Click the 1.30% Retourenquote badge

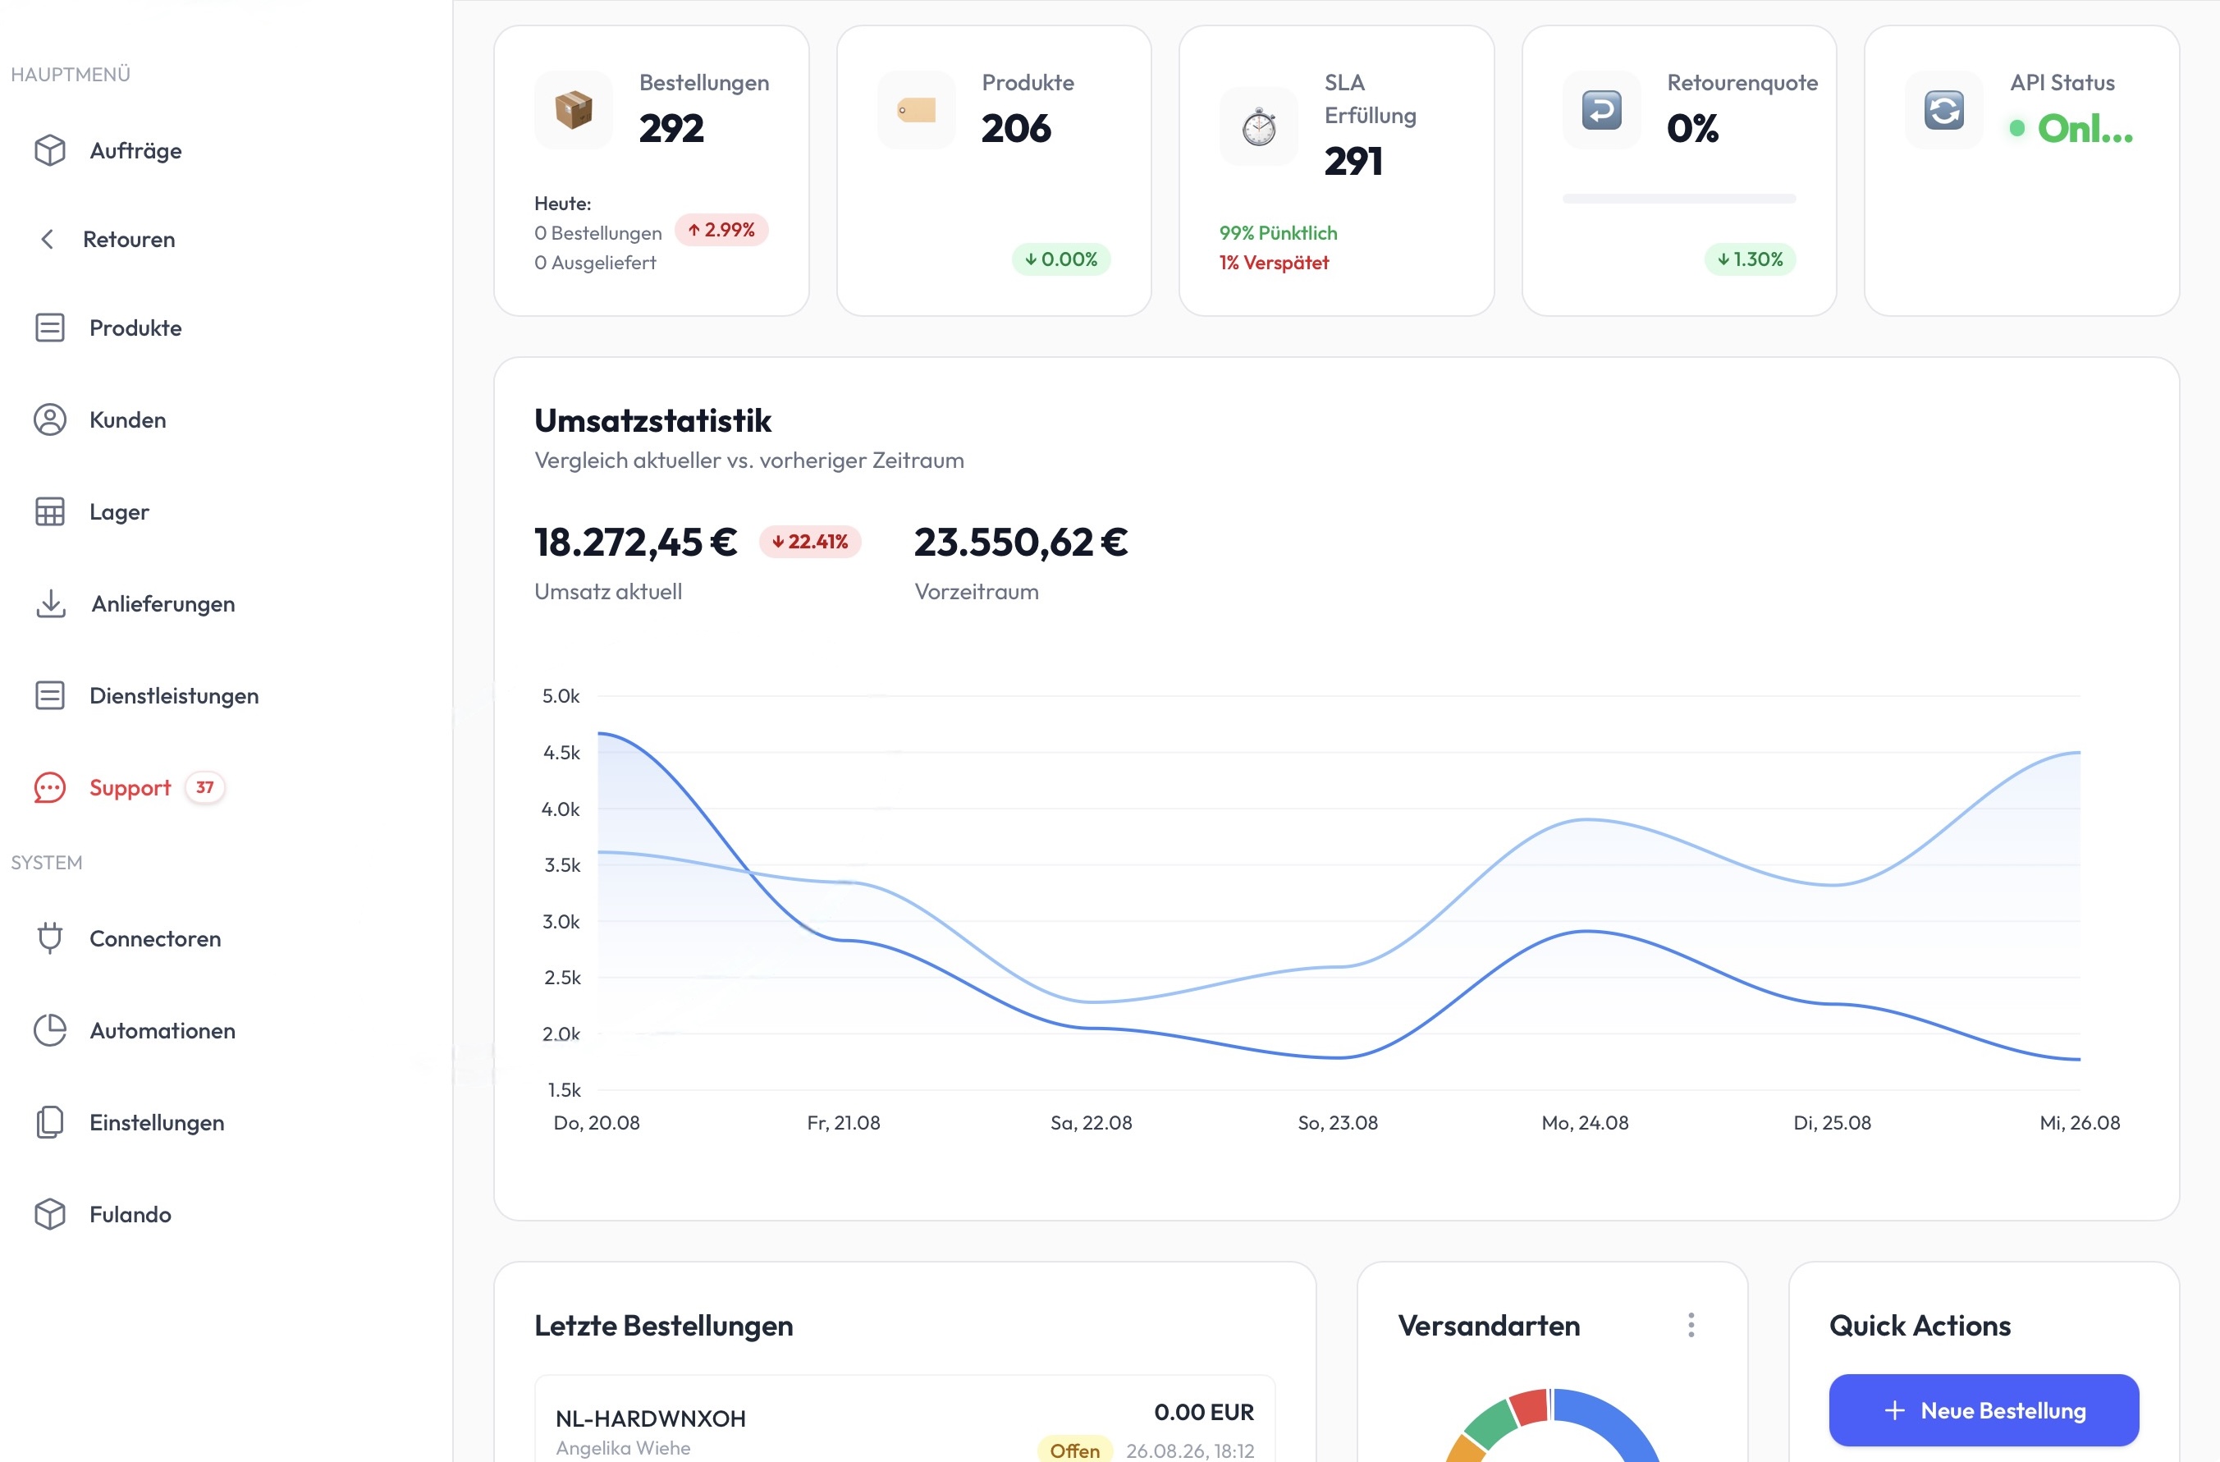(1750, 259)
